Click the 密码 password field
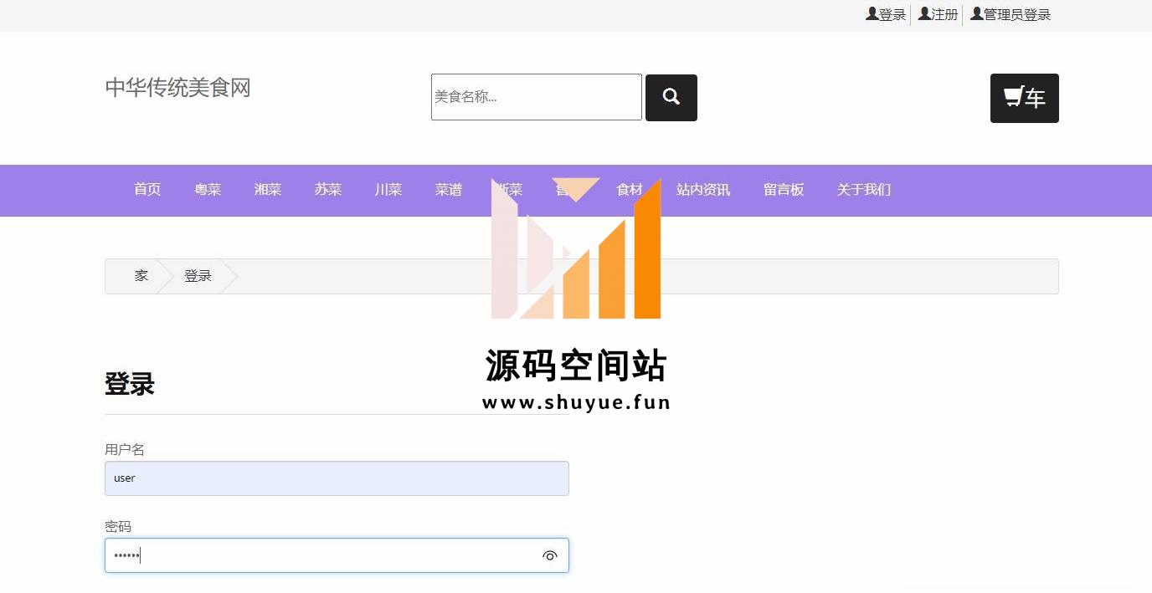 click(337, 555)
